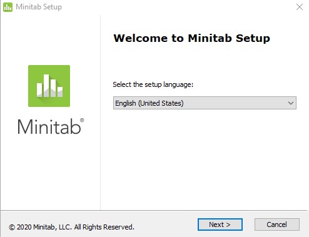Close the Minitab Setup window
The width and height of the screenshot is (309, 237).
tap(300, 7)
